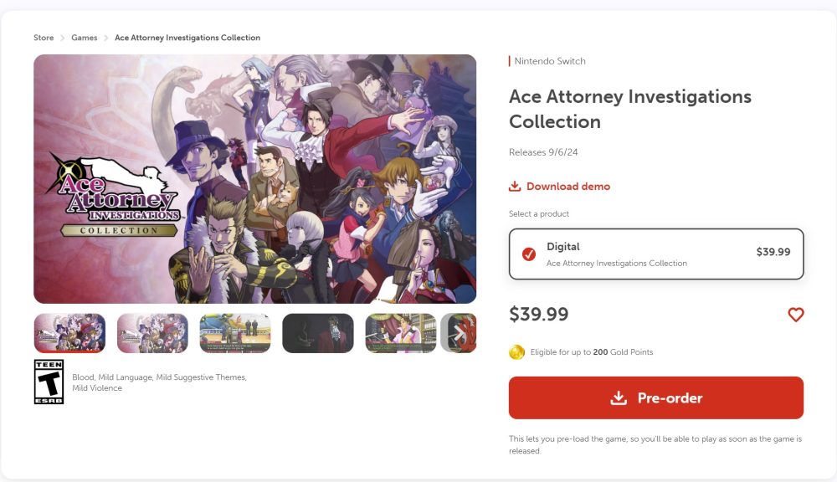Go to the Store breadcrumb link
The image size is (837, 482).
click(x=44, y=38)
